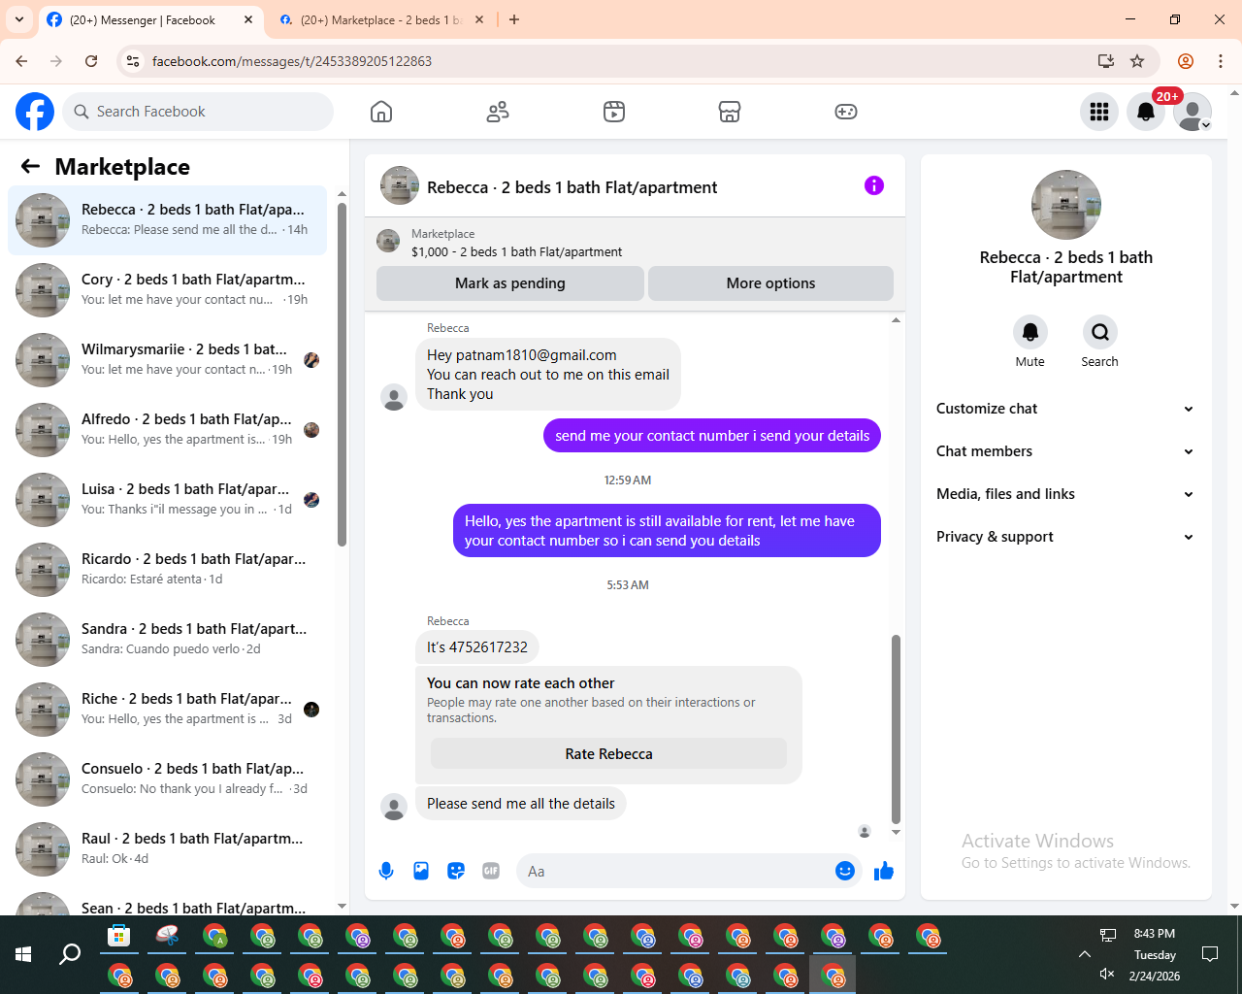Expand Chat members section
The width and height of the screenshot is (1242, 994).
tap(1065, 451)
